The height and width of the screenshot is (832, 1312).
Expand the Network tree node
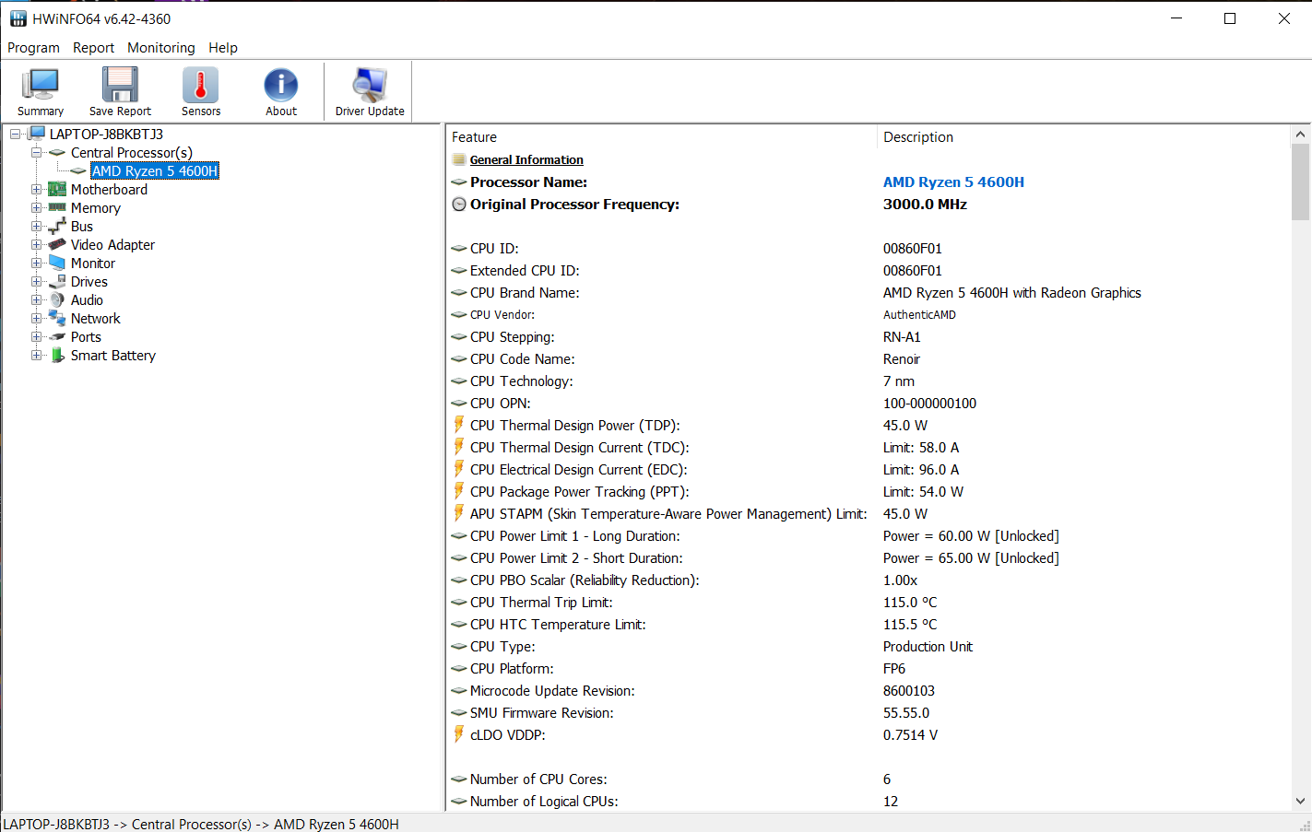36,318
